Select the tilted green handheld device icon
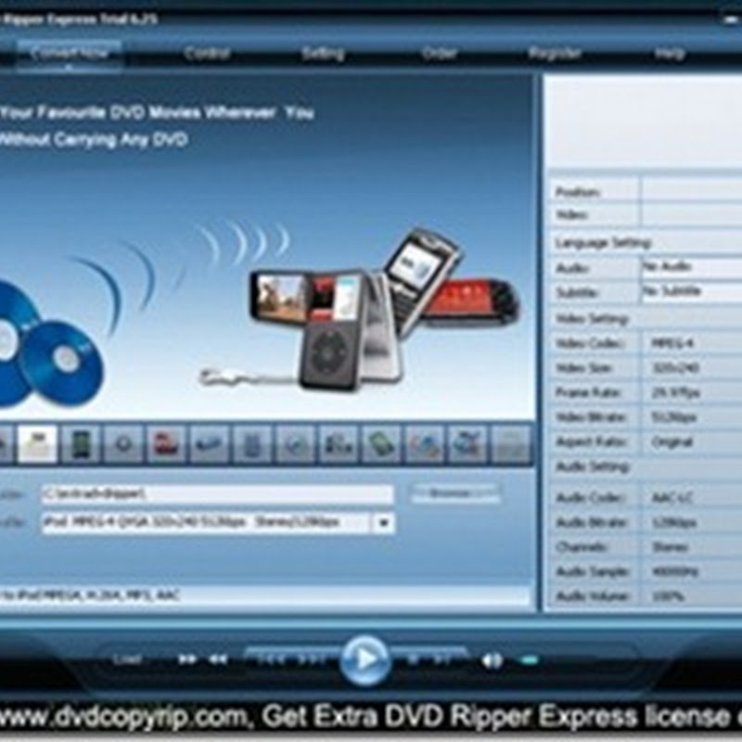 (381, 444)
